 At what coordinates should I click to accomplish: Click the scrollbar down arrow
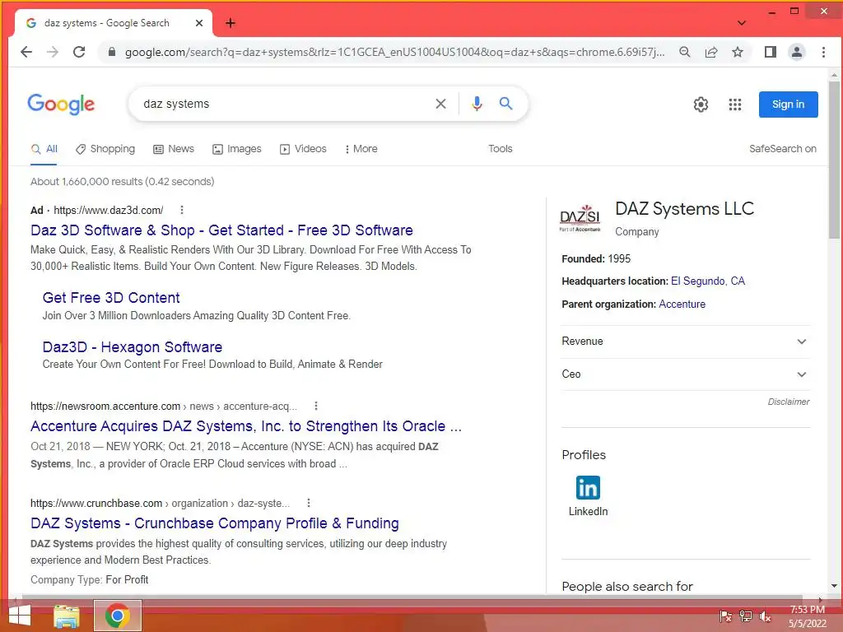tap(834, 586)
